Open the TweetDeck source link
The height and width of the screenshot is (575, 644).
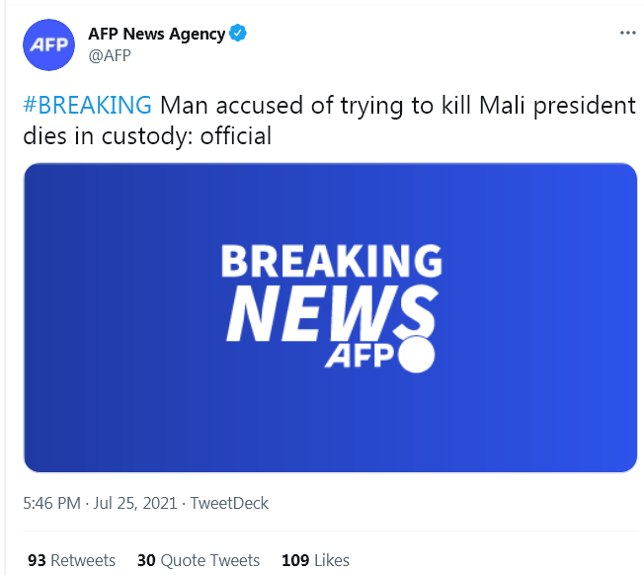click(x=229, y=503)
